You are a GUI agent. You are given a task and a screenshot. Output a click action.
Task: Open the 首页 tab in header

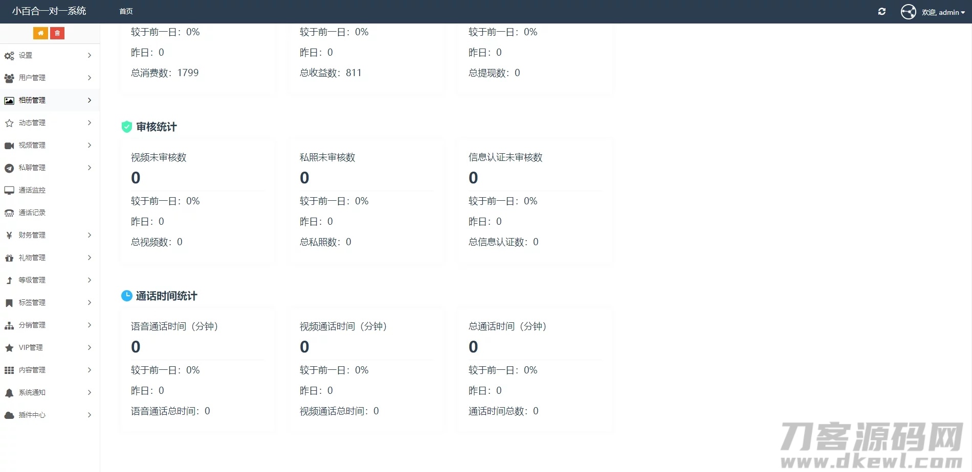coord(126,11)
